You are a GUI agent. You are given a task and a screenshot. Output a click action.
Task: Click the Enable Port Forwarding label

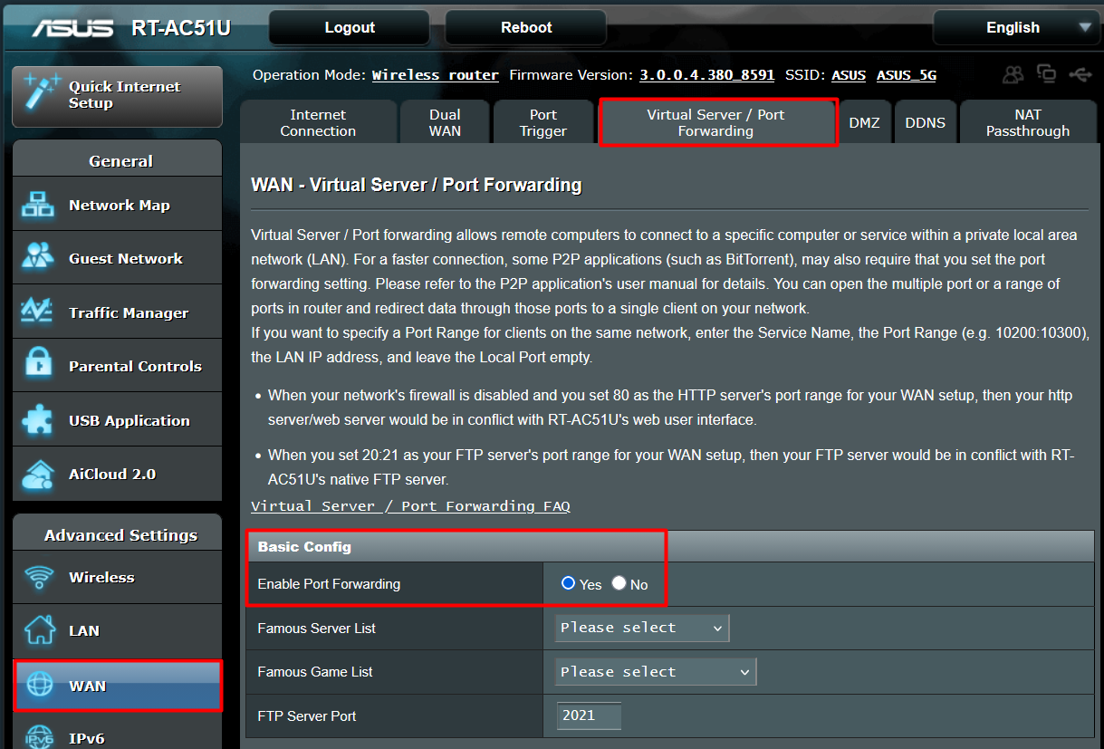coord(329,584)
